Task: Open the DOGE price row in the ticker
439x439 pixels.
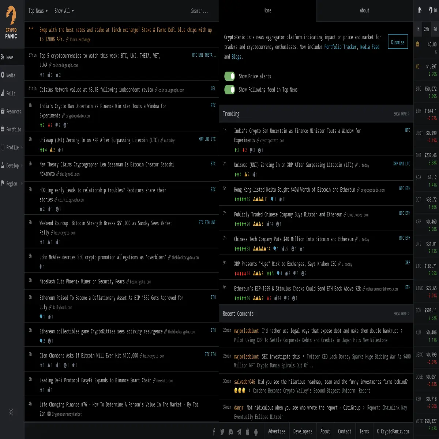Action: pyautogui.click(x=426, y=380)
